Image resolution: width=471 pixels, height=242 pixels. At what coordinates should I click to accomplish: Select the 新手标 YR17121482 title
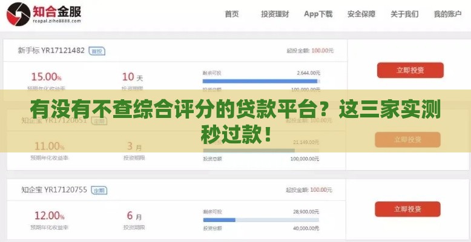51,50
